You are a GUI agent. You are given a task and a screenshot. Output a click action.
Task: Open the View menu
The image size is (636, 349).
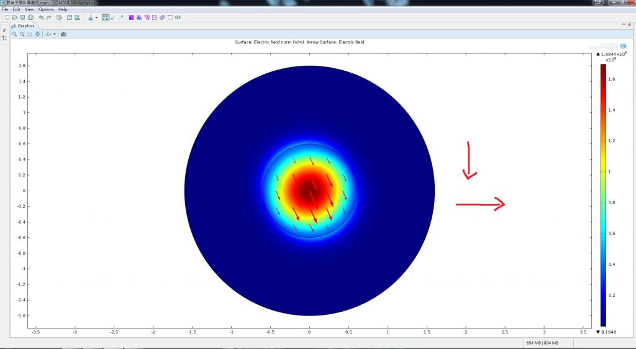[x=30, y=9]
